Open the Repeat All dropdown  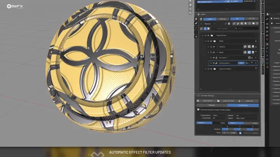247,115
